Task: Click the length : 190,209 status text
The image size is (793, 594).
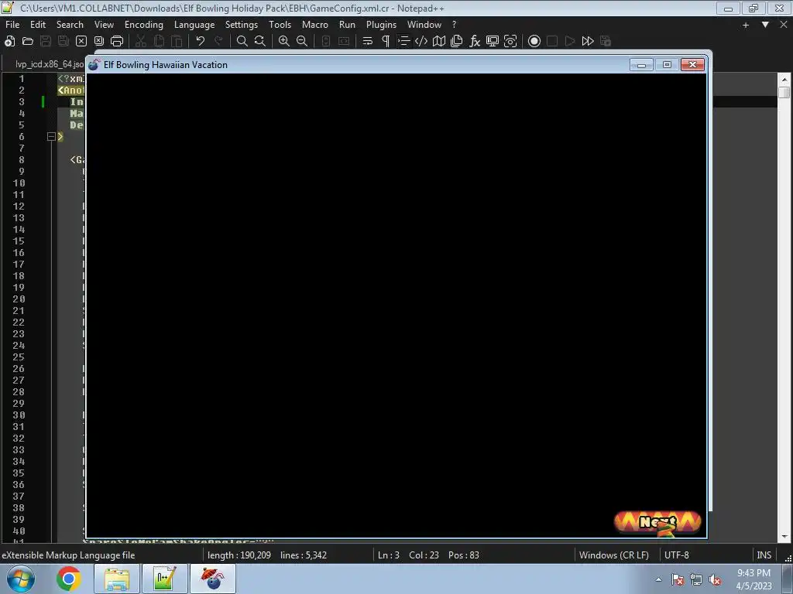Action: click(239, 555)
